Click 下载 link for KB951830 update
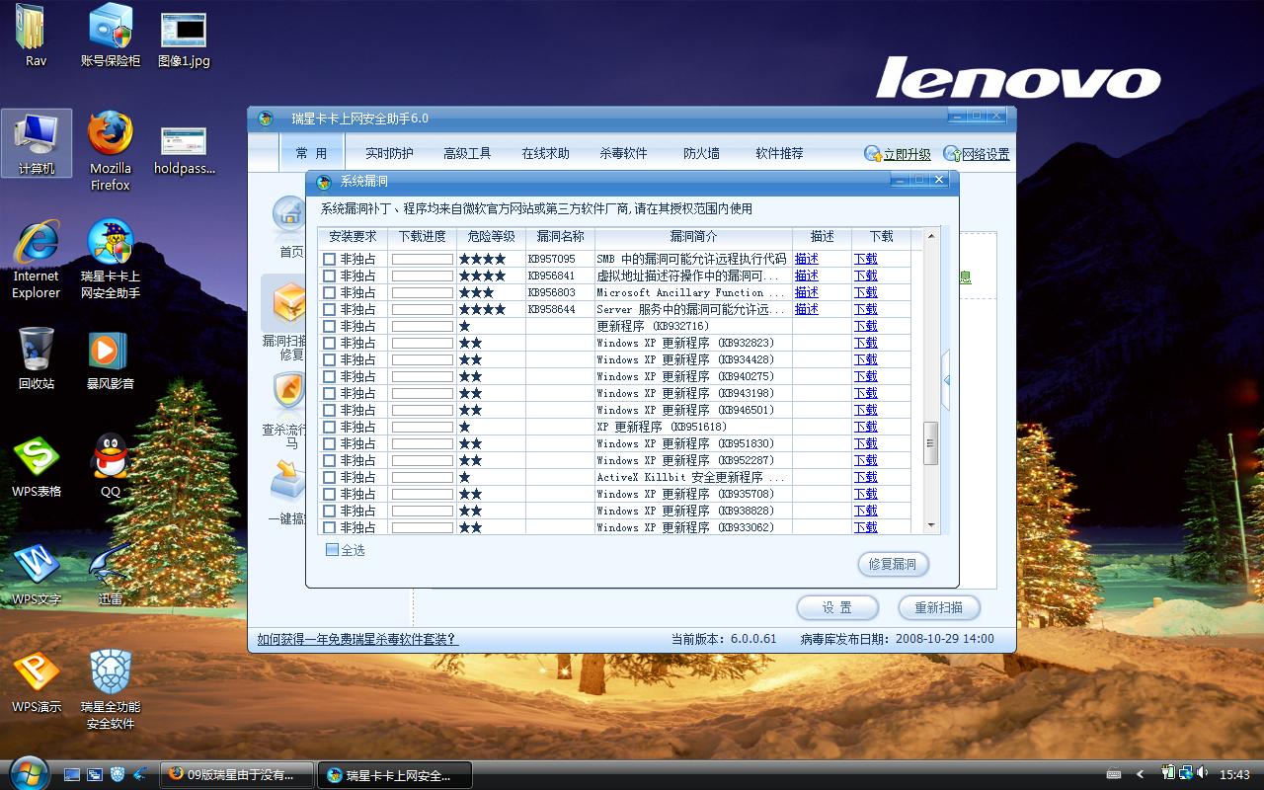 click(x=866, y=443)
